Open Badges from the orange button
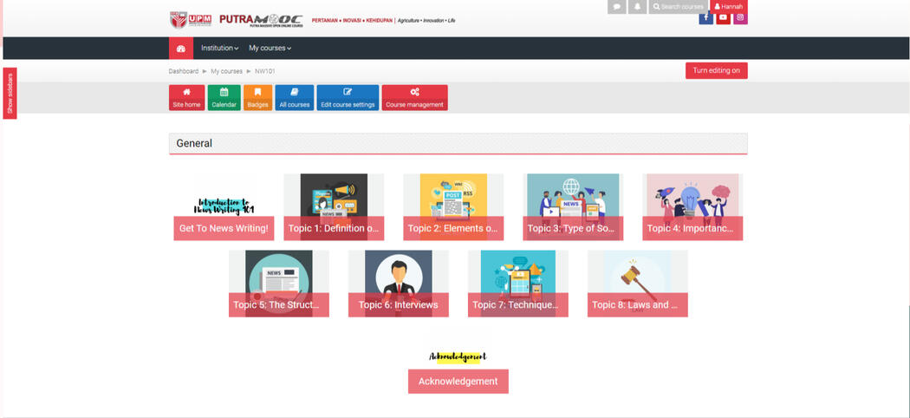Screen dimensions: 910x418 click(x=257, y=98)
